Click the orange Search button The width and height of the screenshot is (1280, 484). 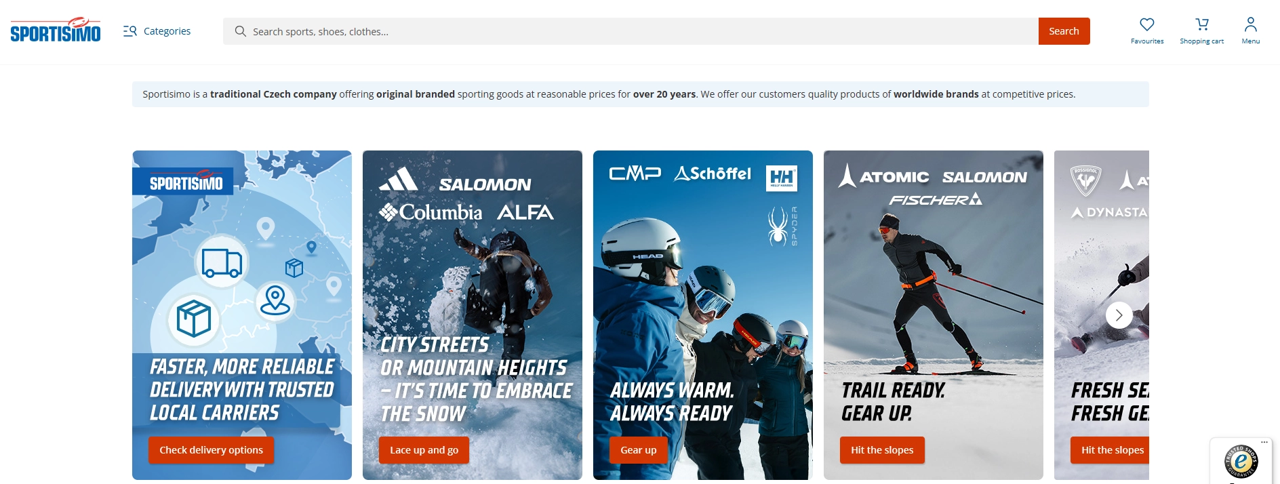click(1064, 31)
